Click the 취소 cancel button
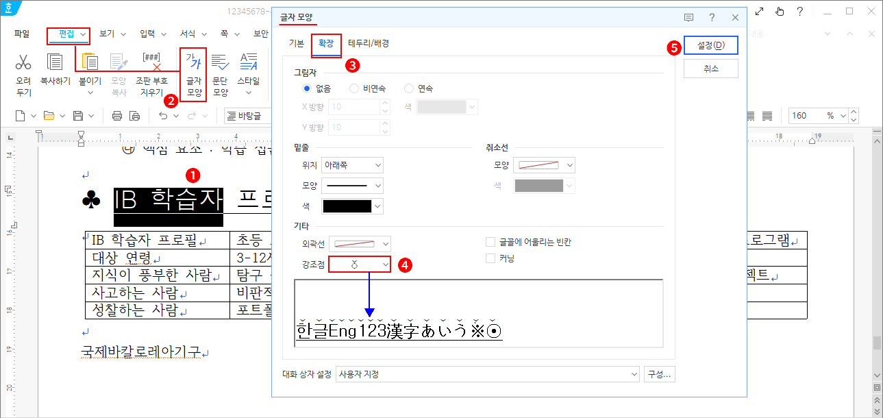The image size is (883, 418). point(710,69)
